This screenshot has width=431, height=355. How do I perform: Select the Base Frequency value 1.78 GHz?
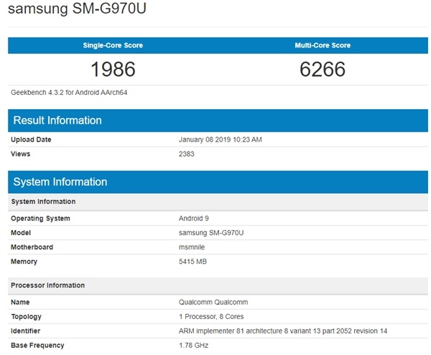click(x=193, y=346)
